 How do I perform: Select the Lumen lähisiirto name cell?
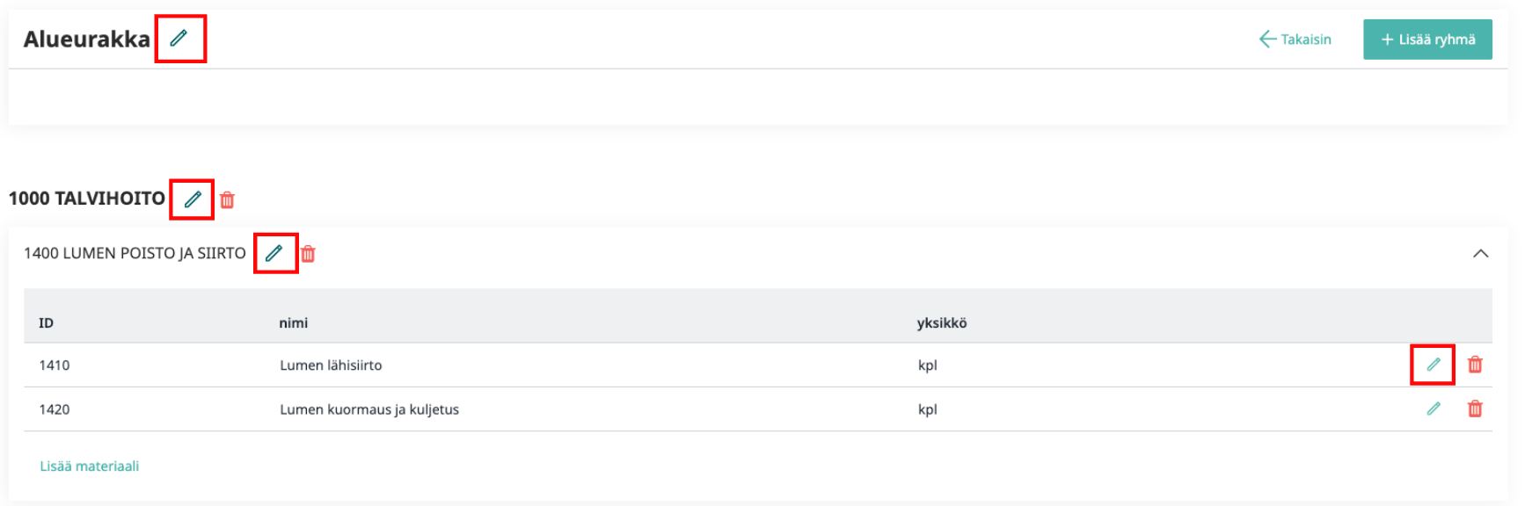pyautogui.click(x=331, y=365)
